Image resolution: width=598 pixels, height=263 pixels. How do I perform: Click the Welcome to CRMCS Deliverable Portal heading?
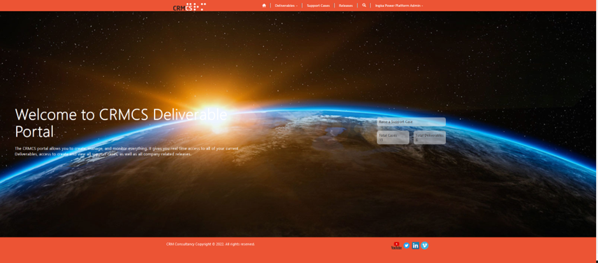pos(121,123)
